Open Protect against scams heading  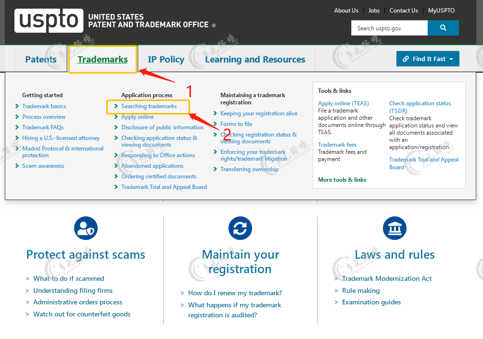[x=86, y=255]
